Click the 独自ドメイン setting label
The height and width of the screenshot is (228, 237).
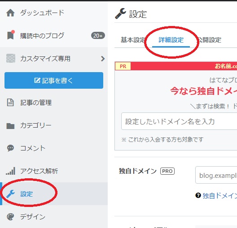coord(138,171)
